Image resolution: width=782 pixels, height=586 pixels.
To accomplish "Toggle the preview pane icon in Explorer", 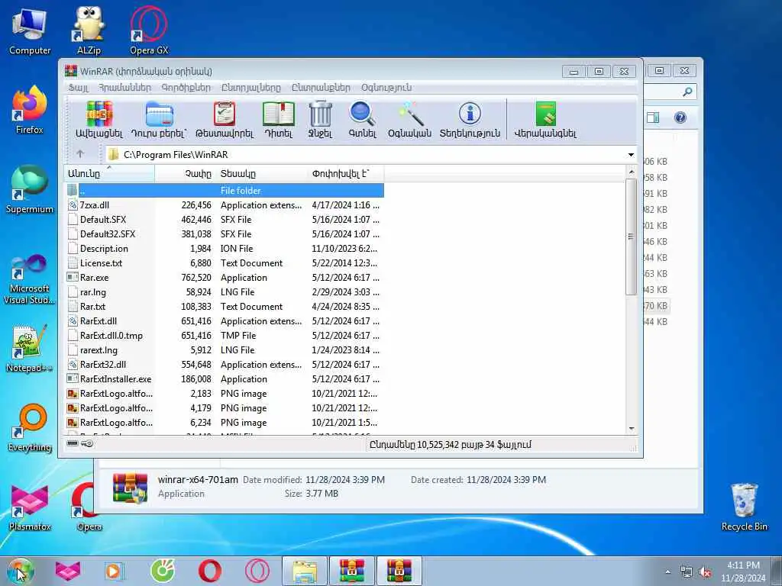I will 653,118.
